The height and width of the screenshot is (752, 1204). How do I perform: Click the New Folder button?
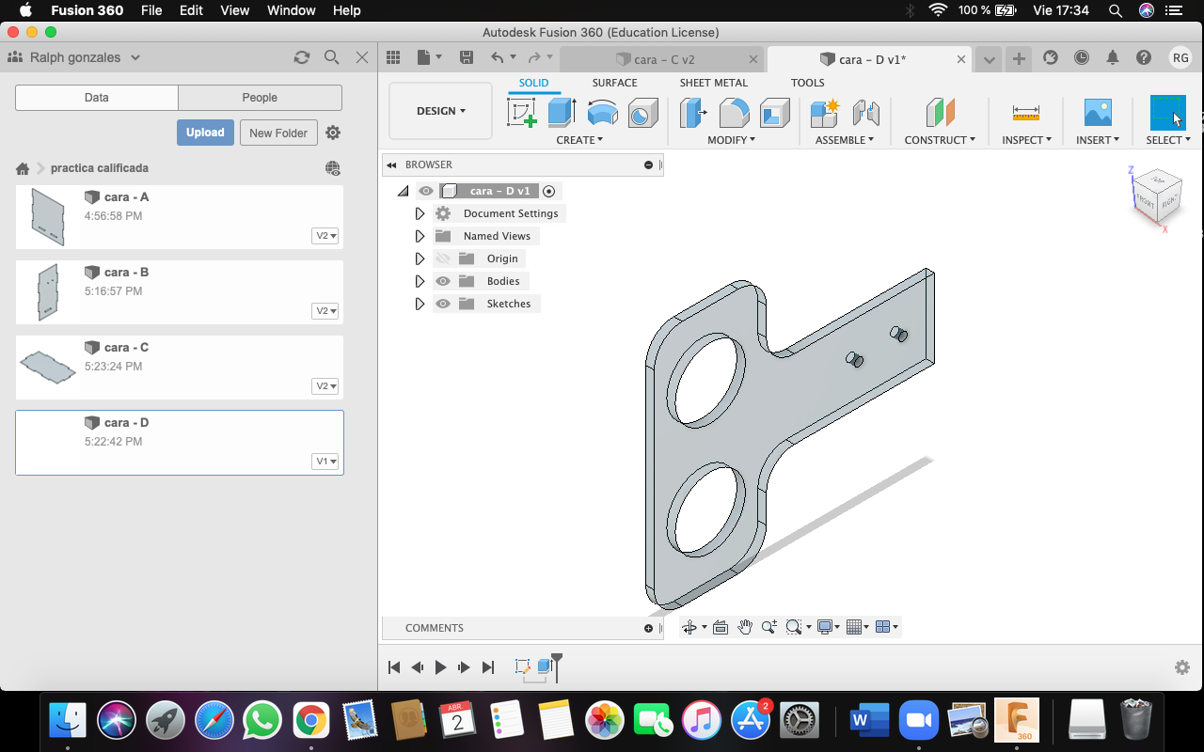click(278, 133)
